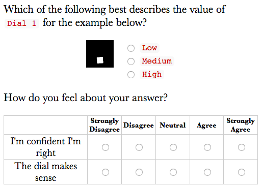
Task: Choose Disagree for dial makes sense
Action: pos(139,172)
